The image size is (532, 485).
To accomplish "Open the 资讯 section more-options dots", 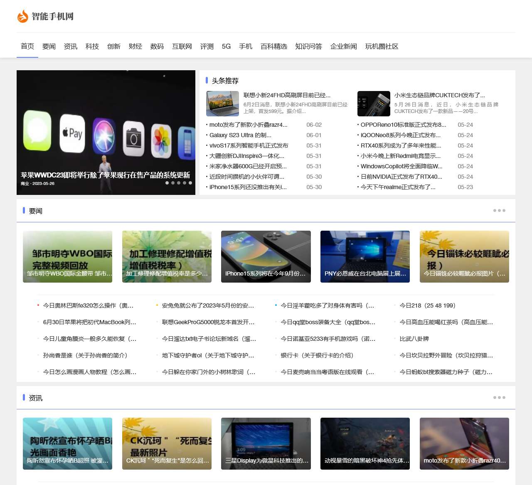I will point(499,398).
